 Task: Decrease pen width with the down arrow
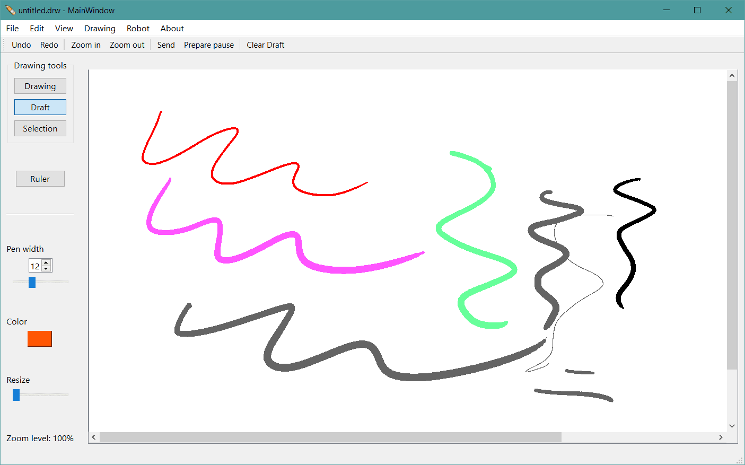(47, 269)
